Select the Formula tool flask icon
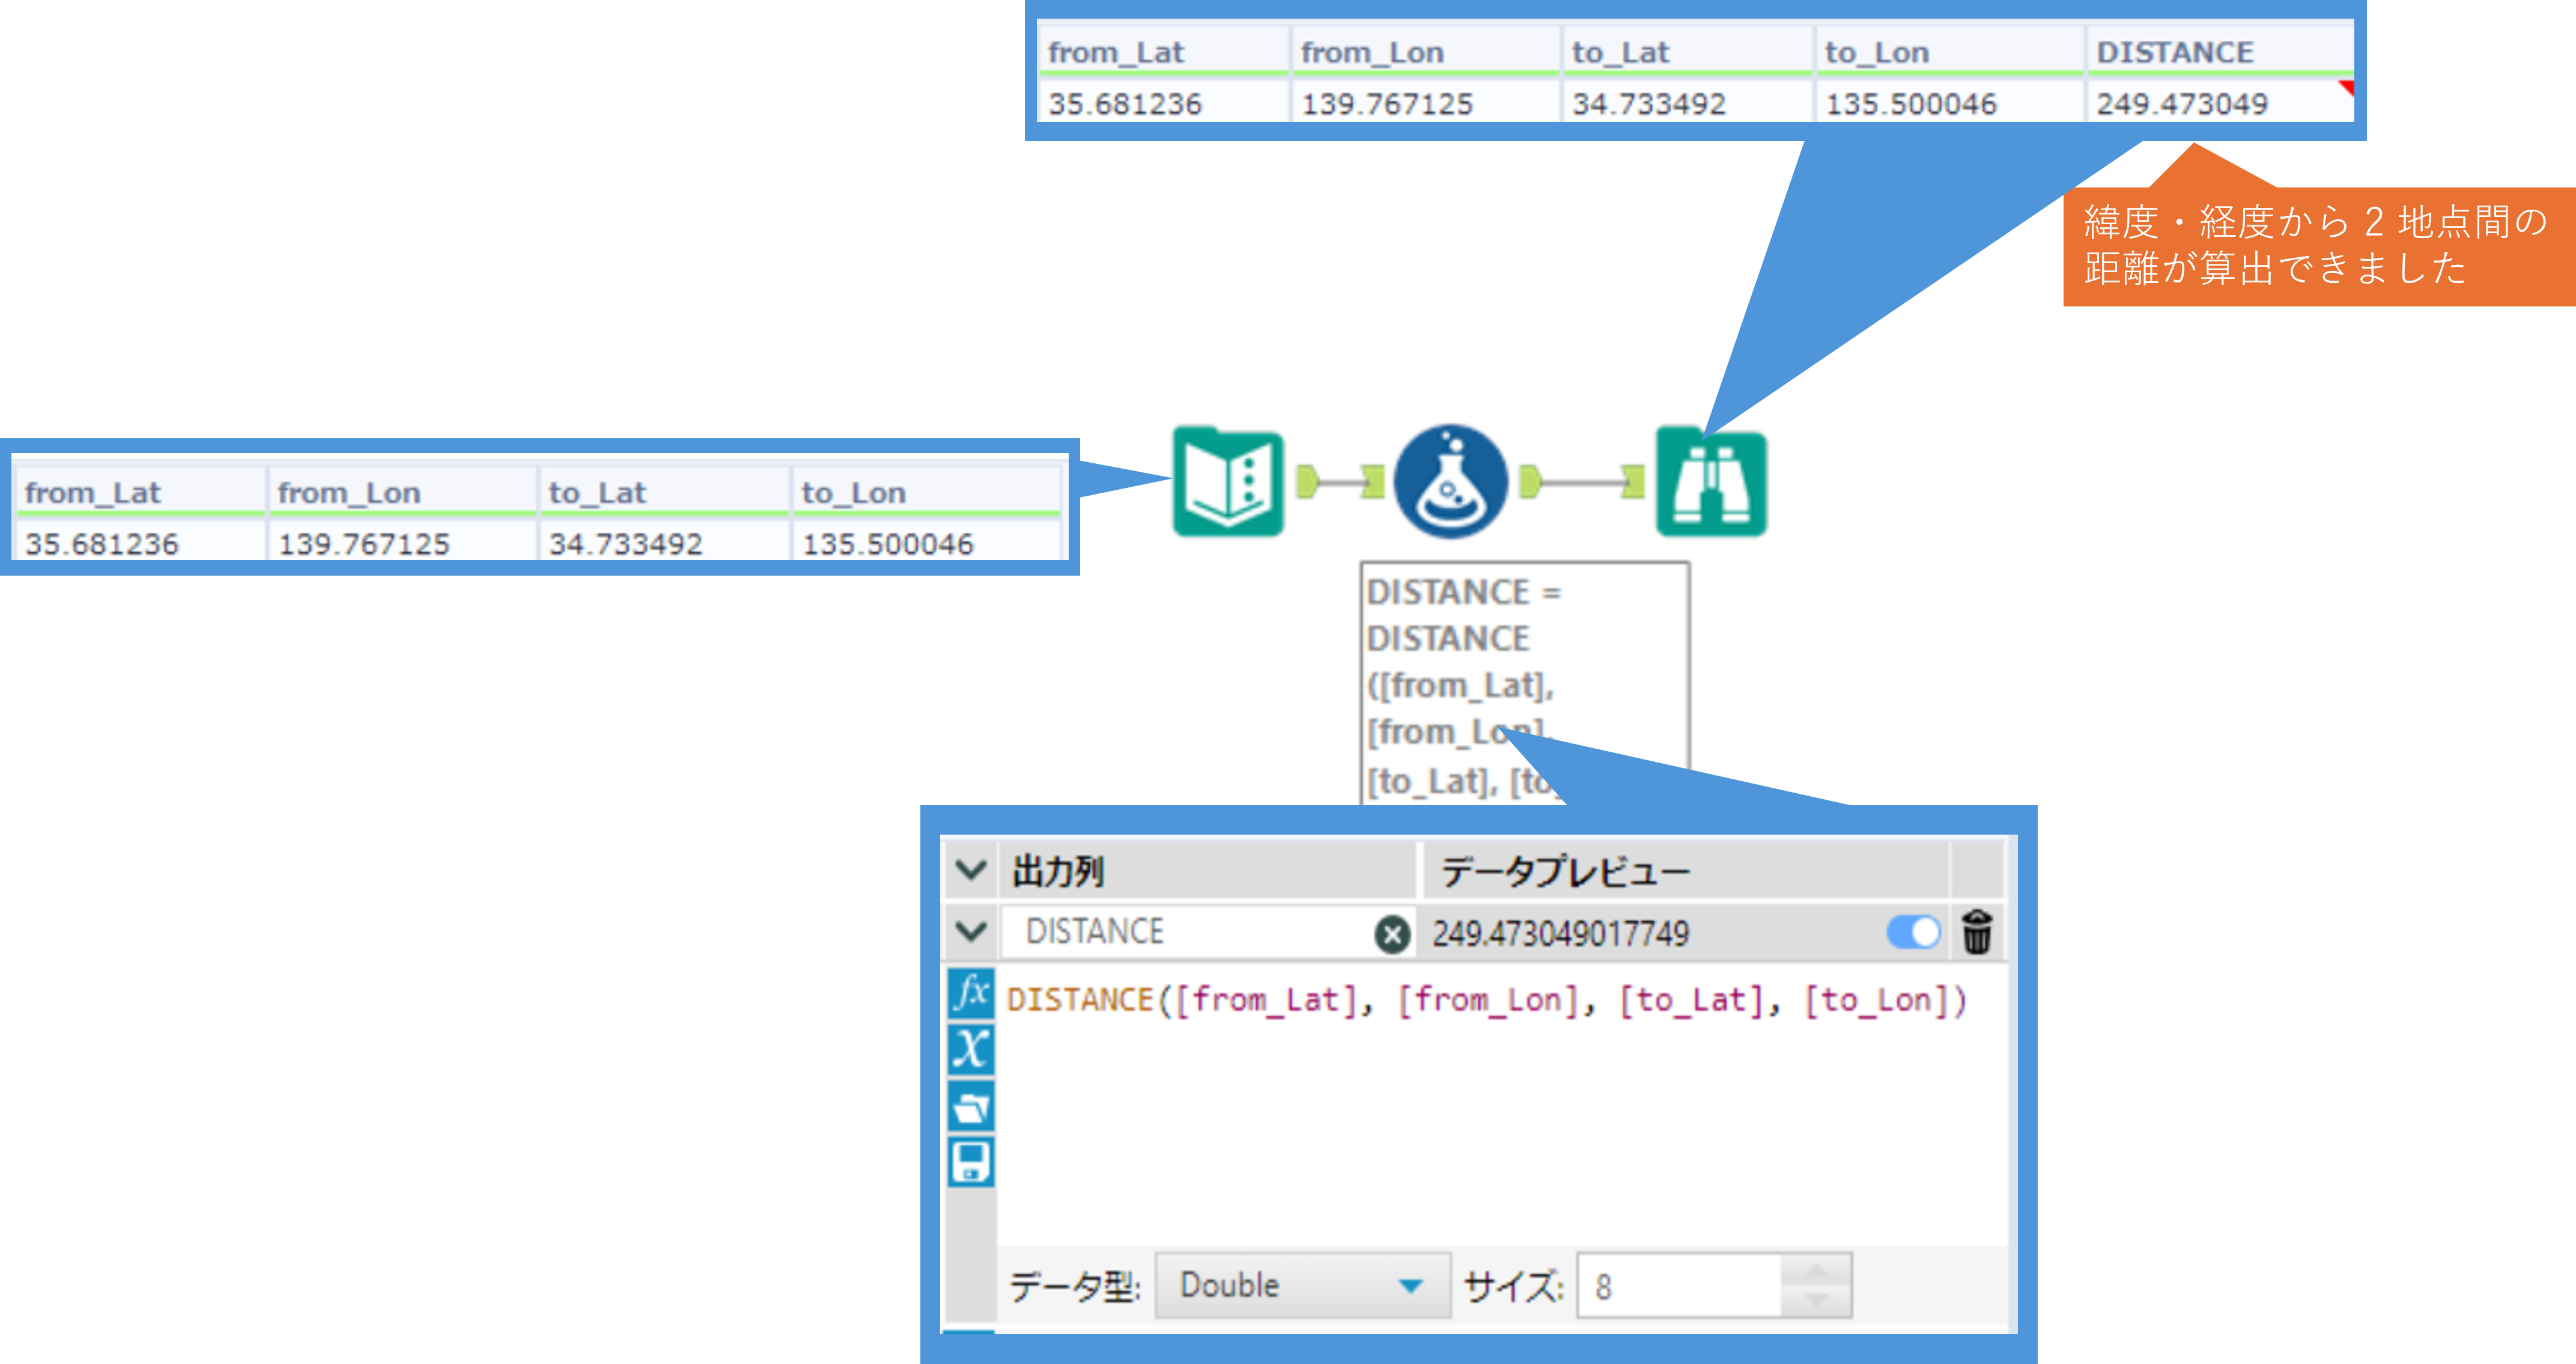 tap(1450, 482)
